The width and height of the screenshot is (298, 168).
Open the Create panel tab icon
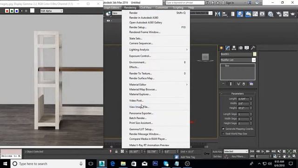pyautogui.click(x=222, y=48)
